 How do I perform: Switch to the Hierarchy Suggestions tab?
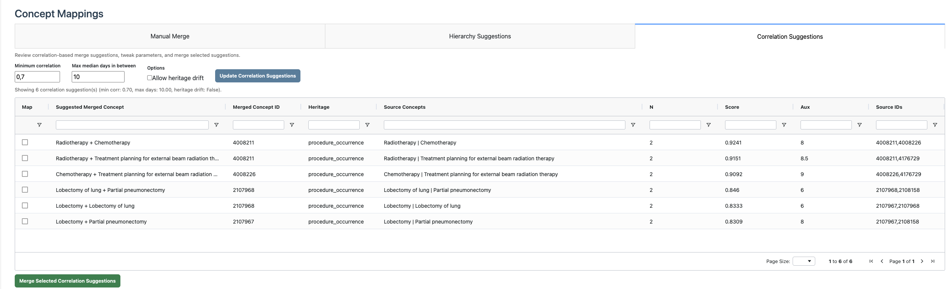coord(480,37)
